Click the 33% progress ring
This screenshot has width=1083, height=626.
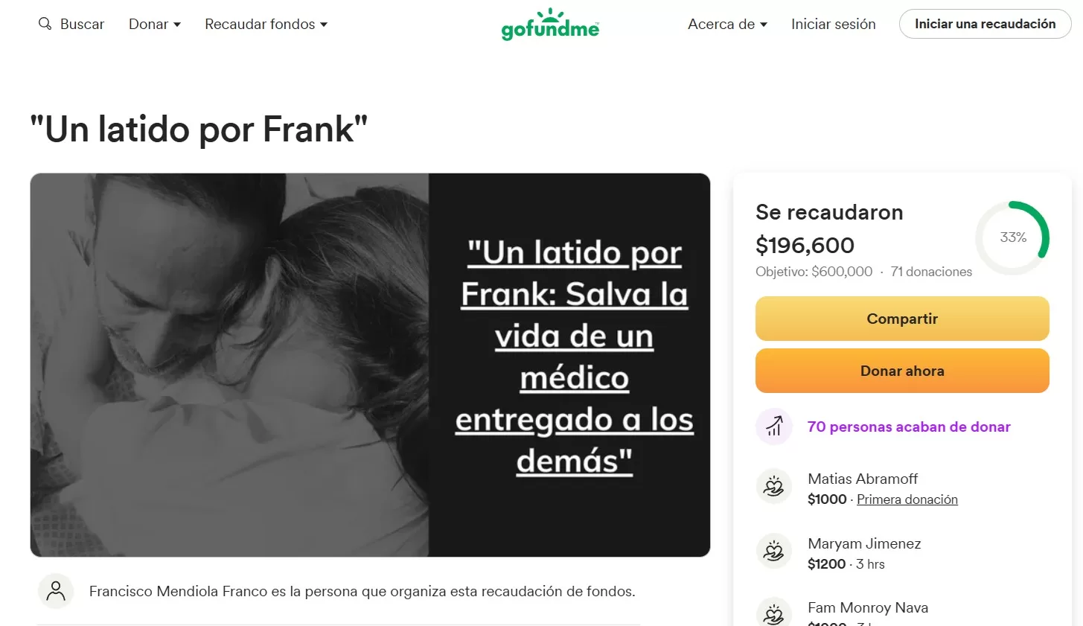pos(1012,237)
